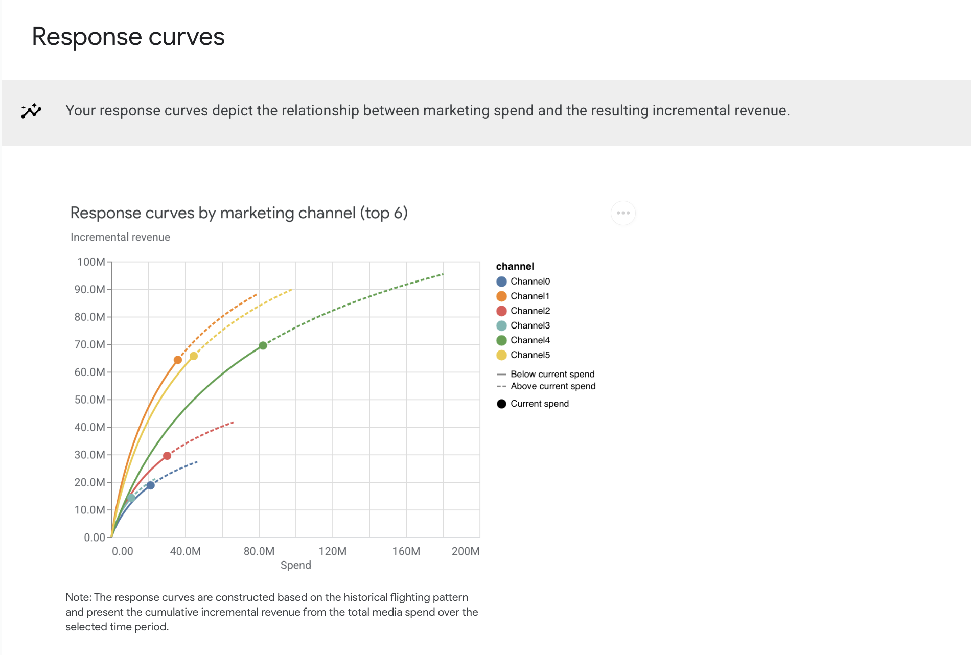Click the Channel2 red legend dot

[x=502, y=311]
